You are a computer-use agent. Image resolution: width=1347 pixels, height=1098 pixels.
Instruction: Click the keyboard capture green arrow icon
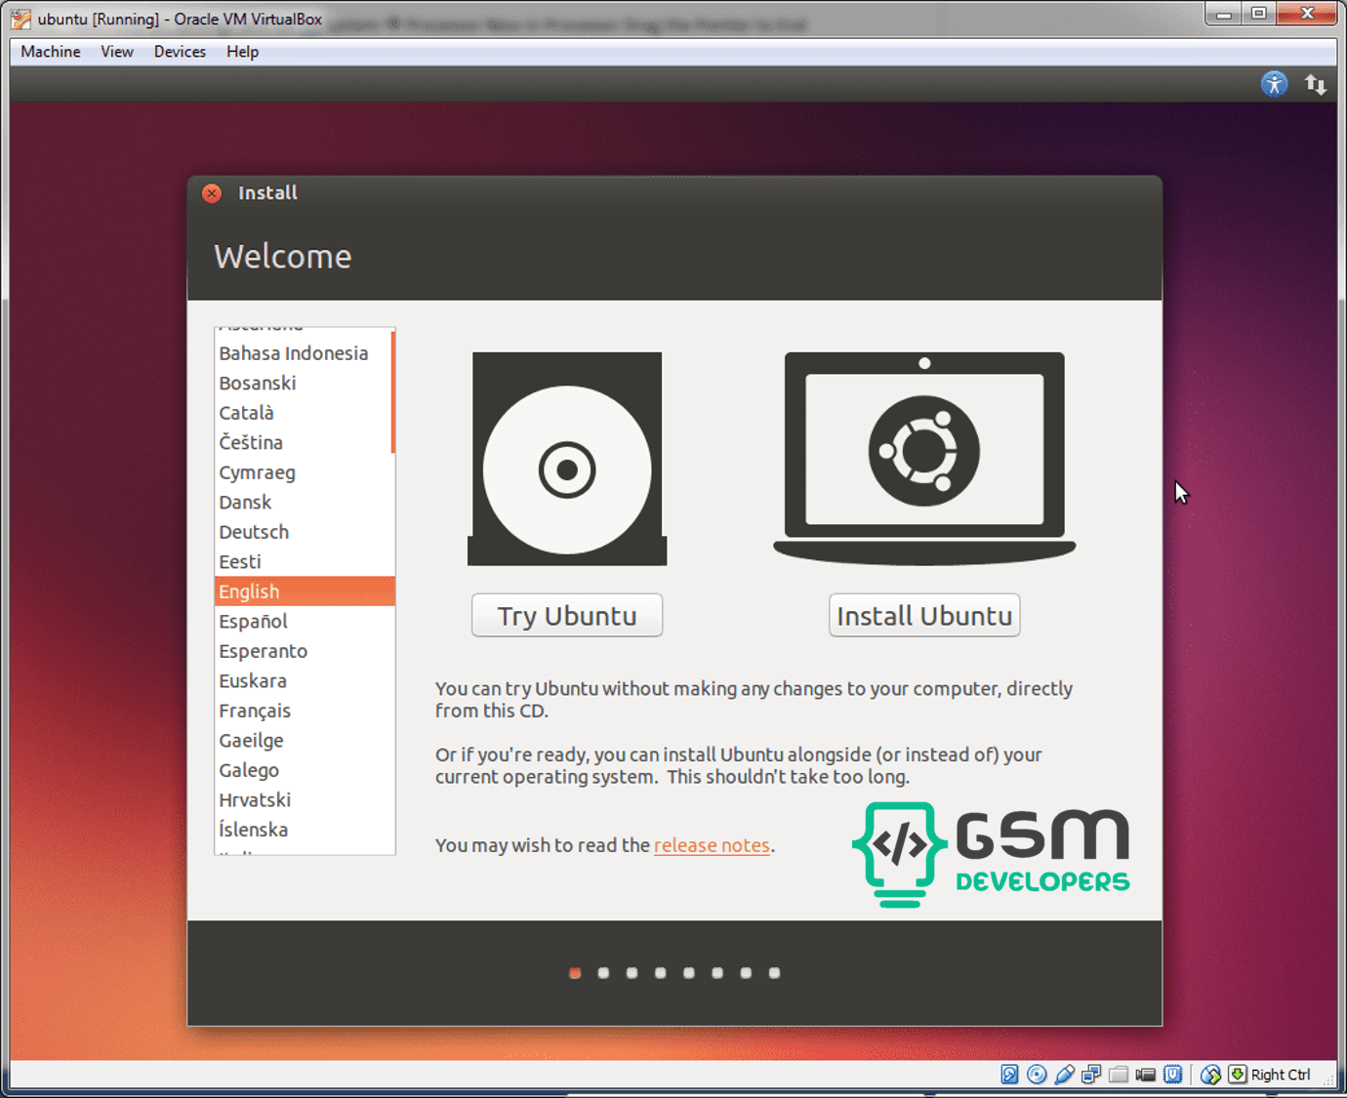tap(1238, 1075)
